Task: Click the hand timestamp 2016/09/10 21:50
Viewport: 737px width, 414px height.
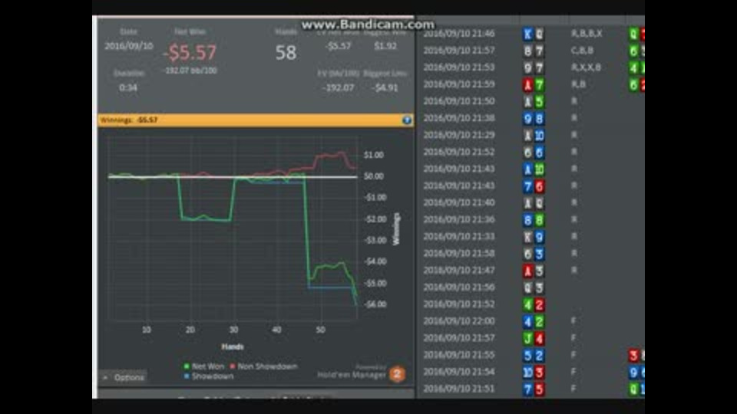Action: pyautogui.click(x=459, y=101)
